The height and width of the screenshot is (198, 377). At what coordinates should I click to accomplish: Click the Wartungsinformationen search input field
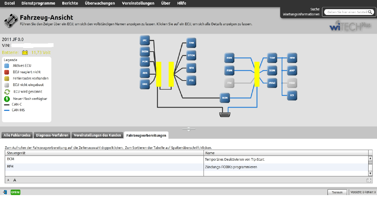coord(347,12)
